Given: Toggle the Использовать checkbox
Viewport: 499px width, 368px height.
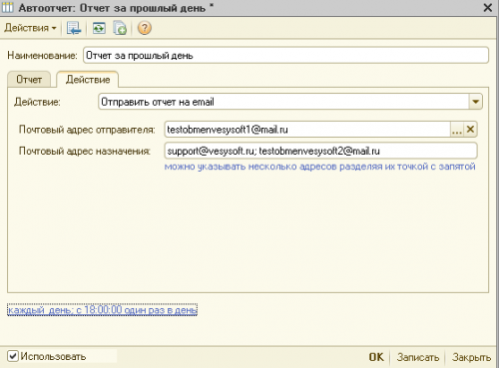Looking at the screenshot, I should (x=13, y=356).
